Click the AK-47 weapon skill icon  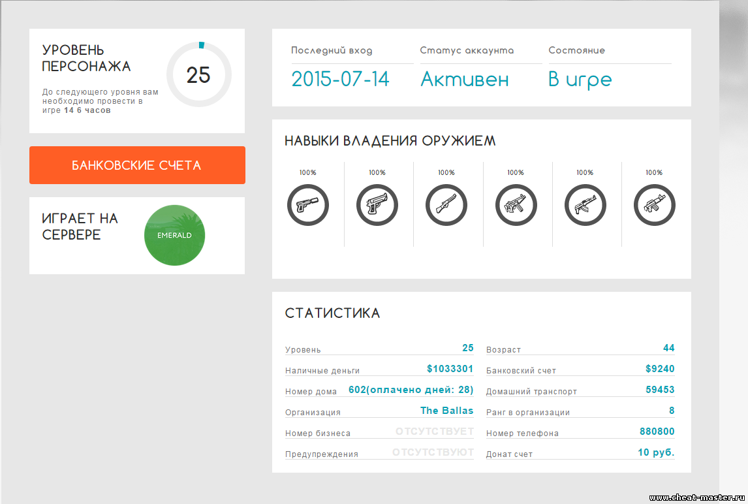(x=585, y=206)
